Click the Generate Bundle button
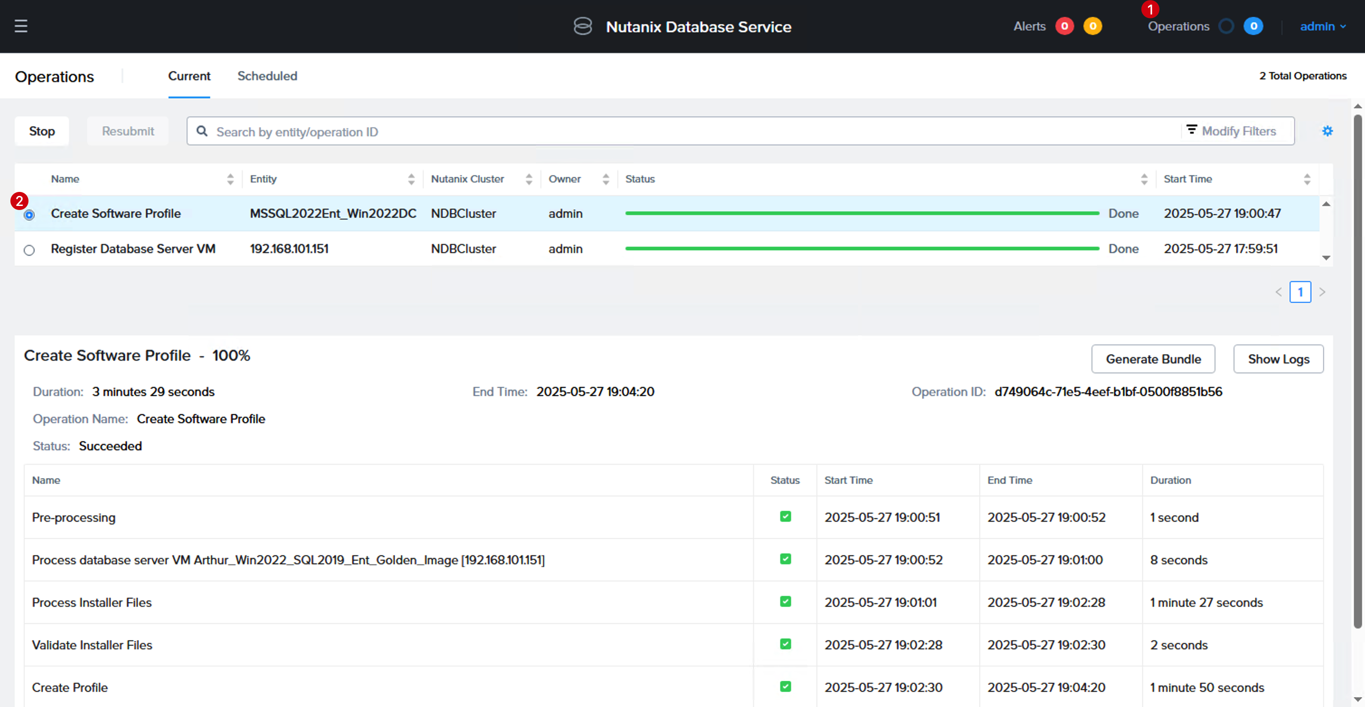This screenshot has width=1365, height=707. [x=1153, y=359]
